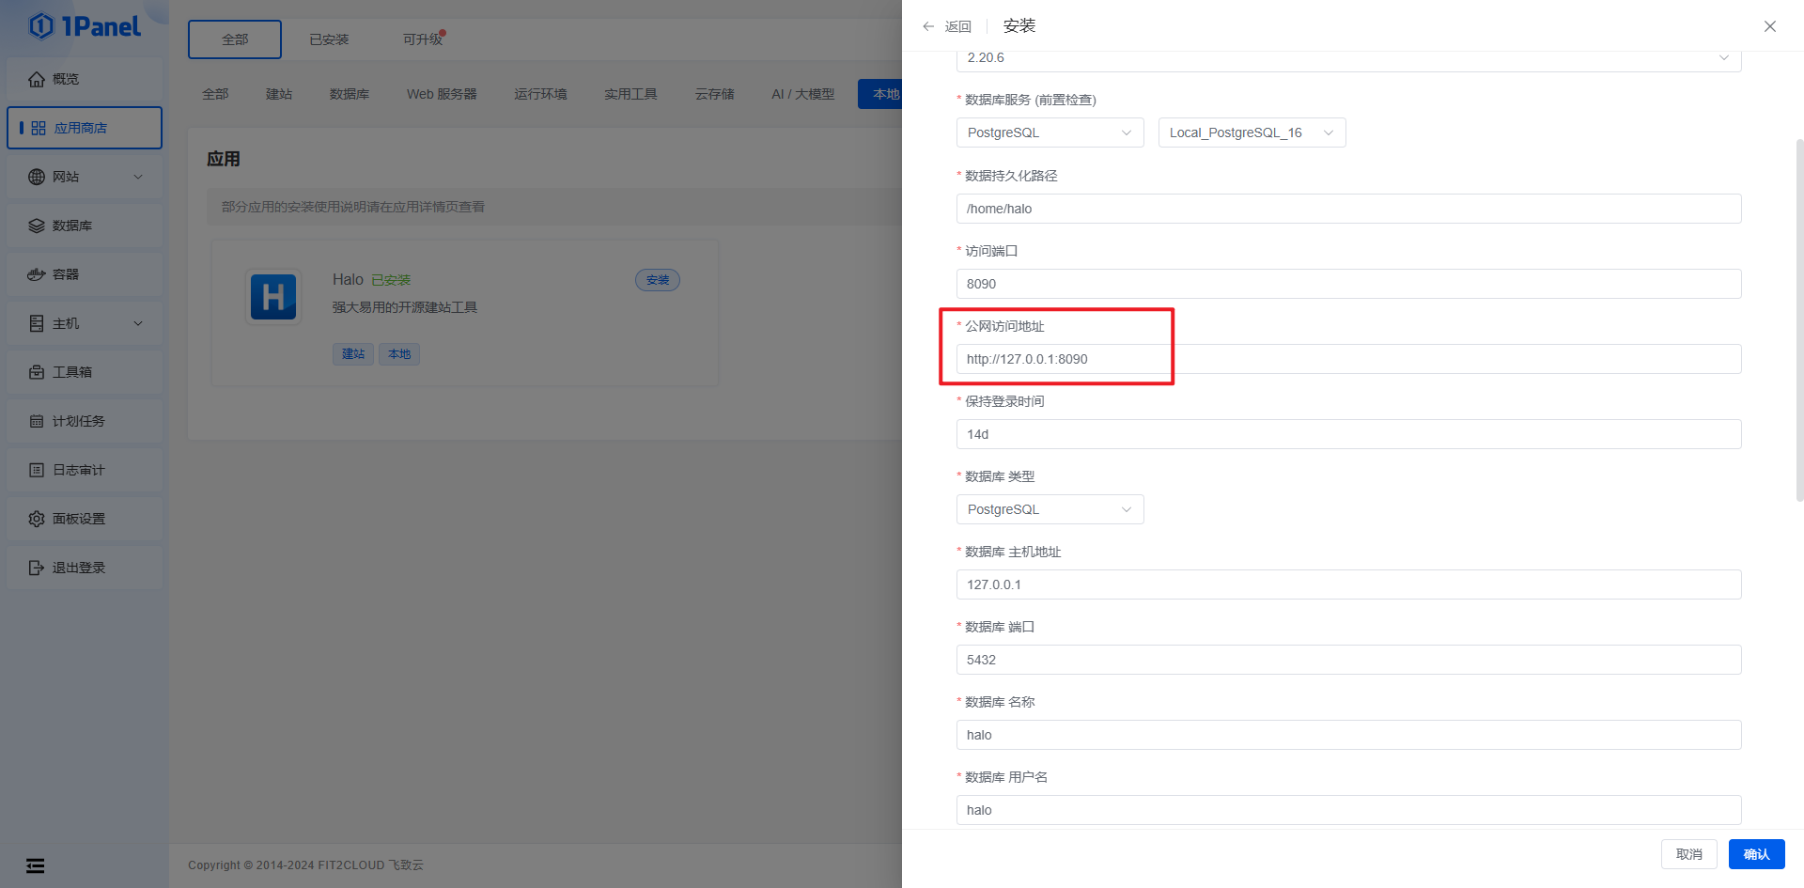Screen dimensions: 1804x888
Task: Open 计划任务 in the sidebar
Action: click(x=85, y=421)
